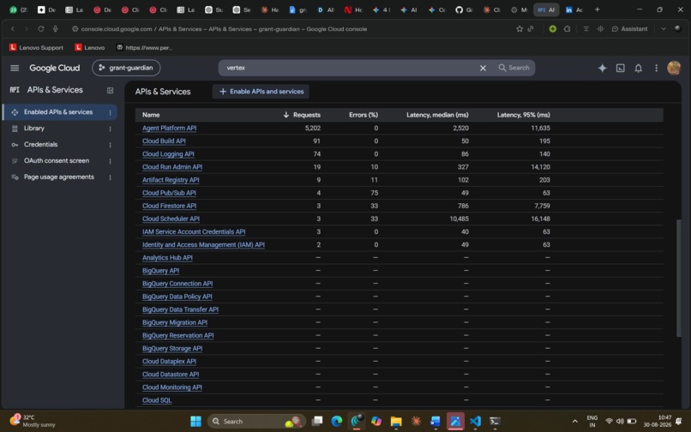Viewport: 691px width, 432px height.
Task: Reload the browser page
Action: click(40, 29)
